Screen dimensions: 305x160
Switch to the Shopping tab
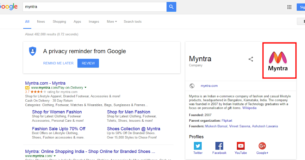(x=59, y=22)
